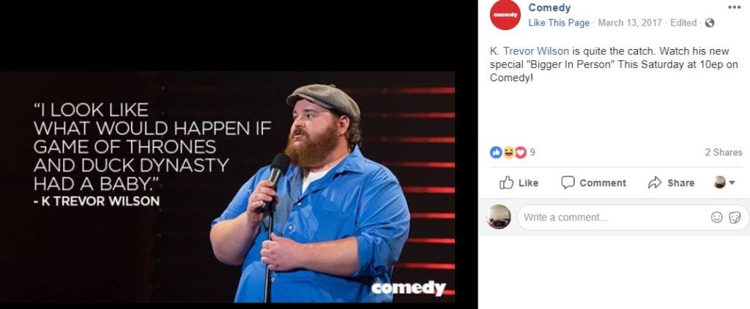This screenshot has height=309, width=750.
Task: Expand the commenting-as profile selector dropdown
Action: pyautogui.click(x=724, y=182)
